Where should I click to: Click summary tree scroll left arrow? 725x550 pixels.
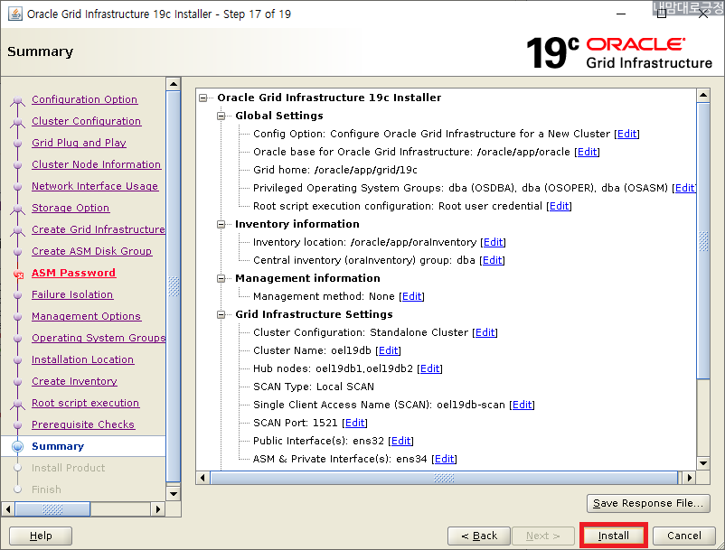coord(202,478)
